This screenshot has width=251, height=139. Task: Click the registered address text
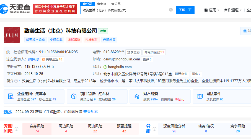click(x=138, y=74)
